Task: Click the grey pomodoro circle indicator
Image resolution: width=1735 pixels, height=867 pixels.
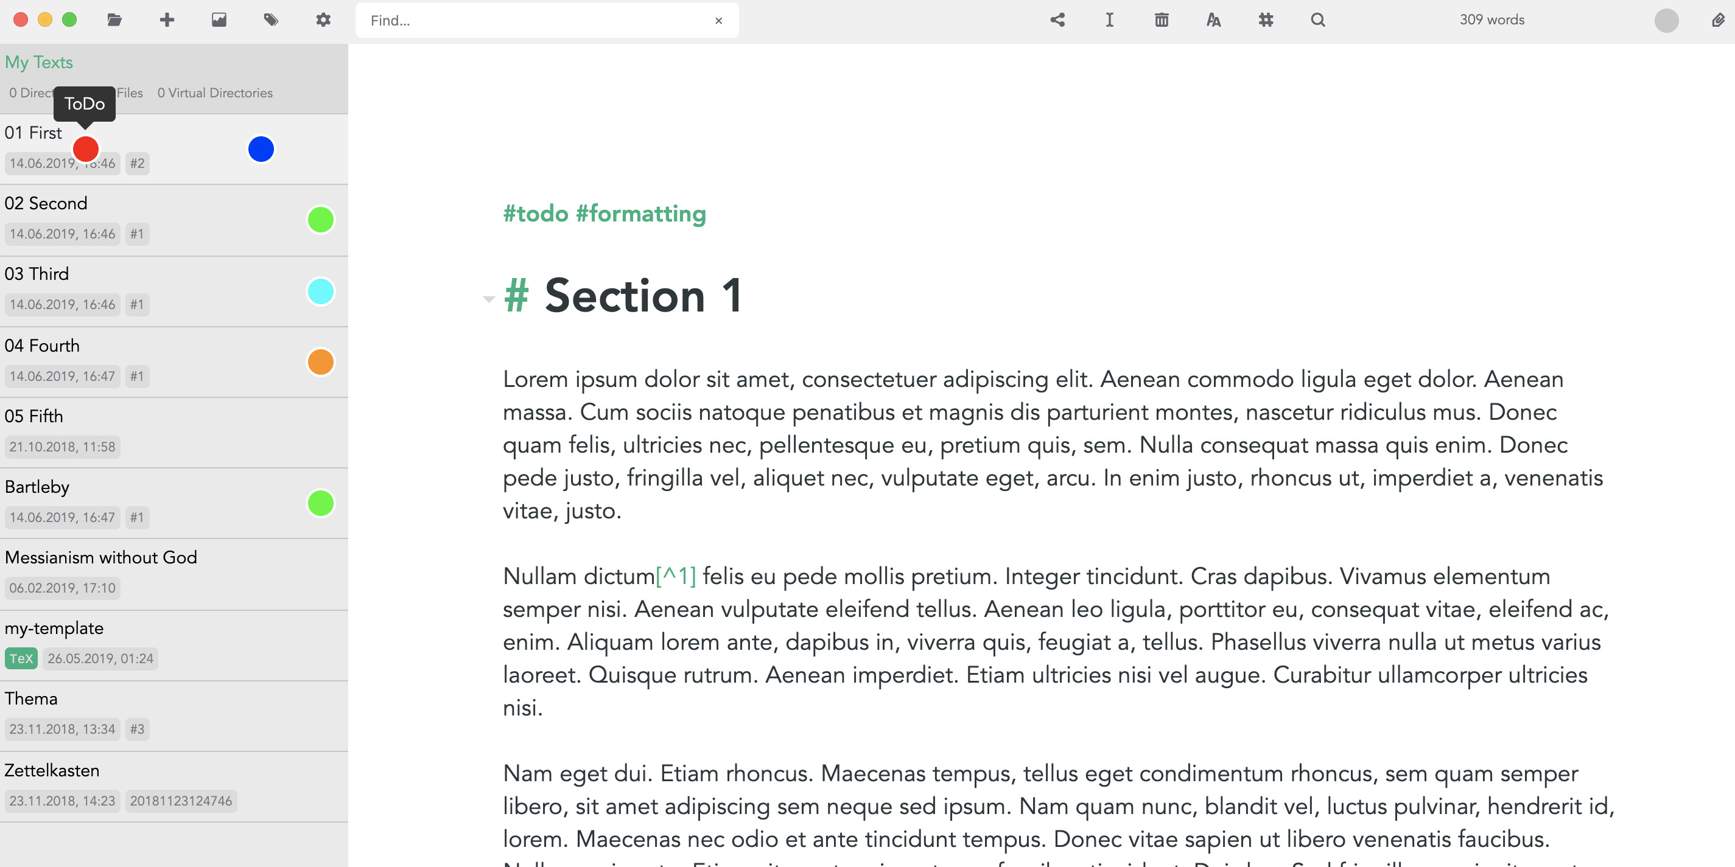Action: click(x=1666, y=20)
